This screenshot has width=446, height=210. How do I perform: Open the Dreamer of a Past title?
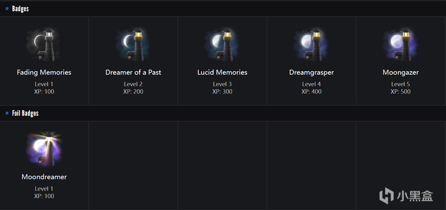coord(133,72)
